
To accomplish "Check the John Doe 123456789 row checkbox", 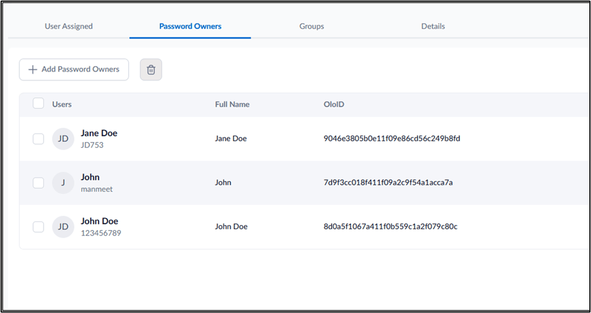I will [38, 227].
